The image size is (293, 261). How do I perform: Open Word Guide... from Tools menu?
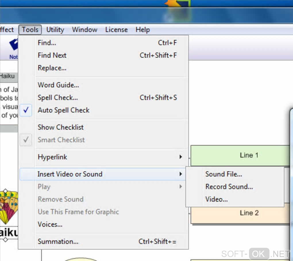(x=58, y=85)
